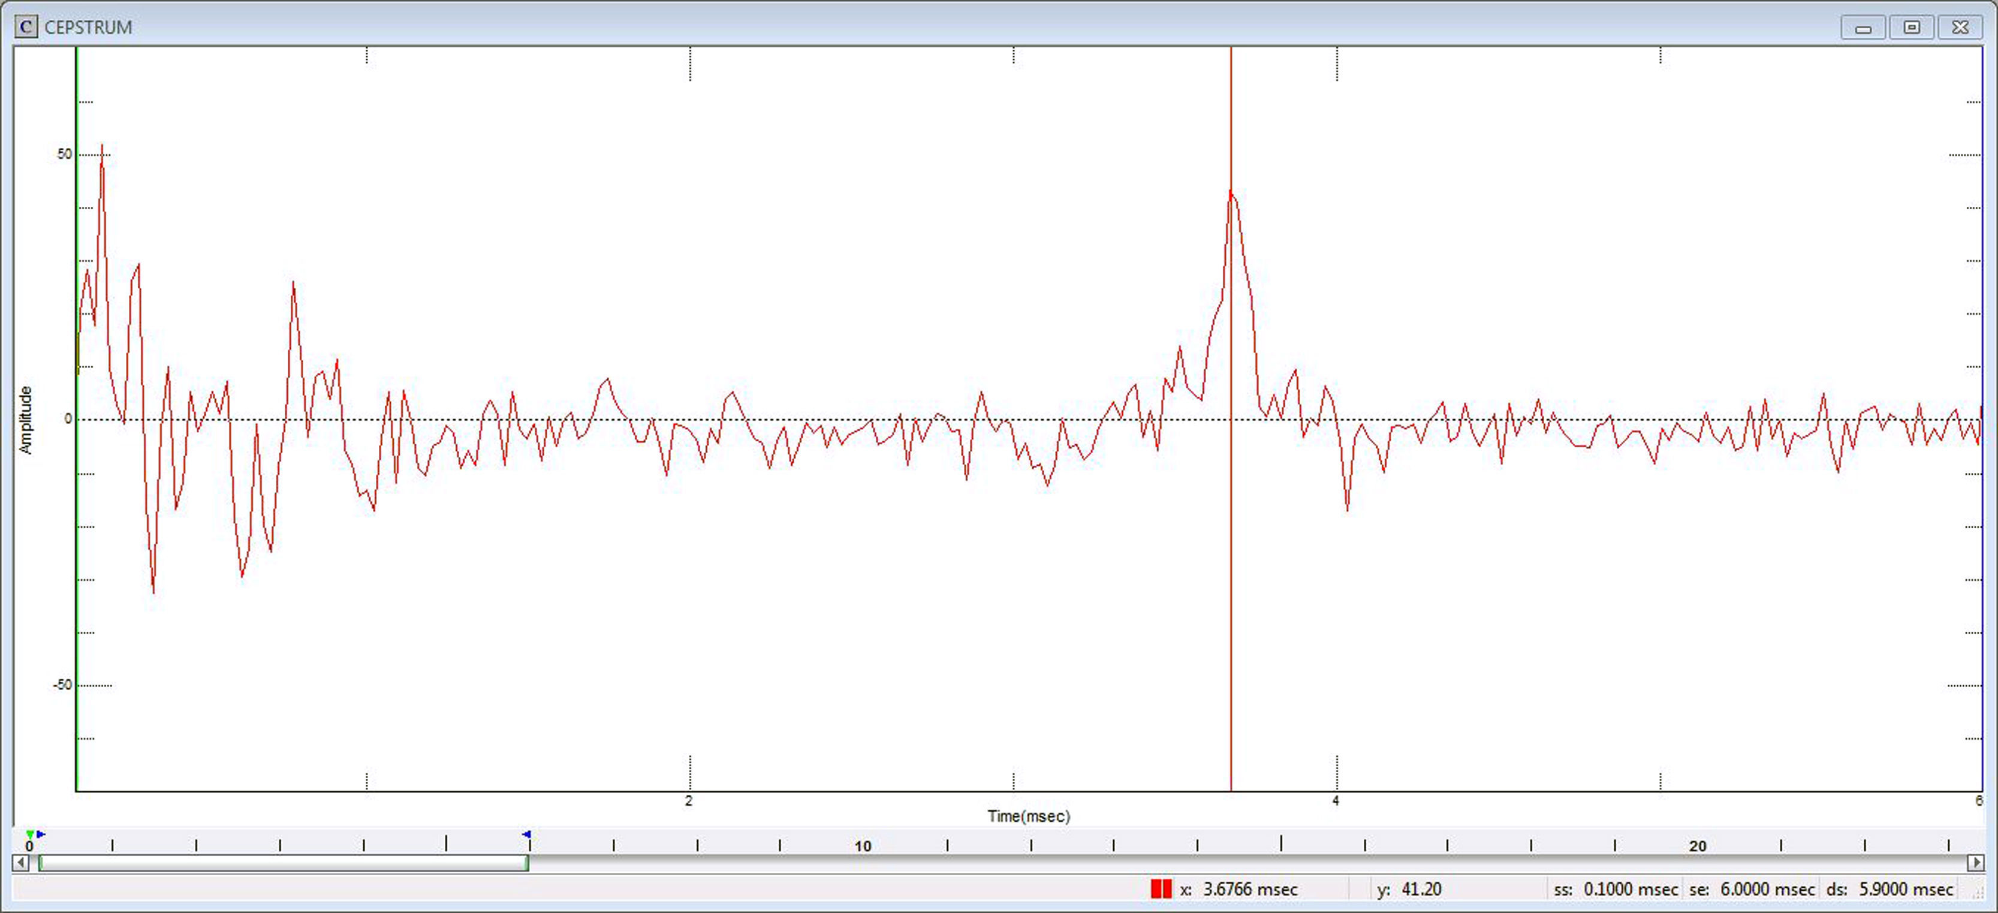Maximize the CEPSTRUM window
Image resolution: width=1998 pixels, height=913 pixels.
point(1911,28)
